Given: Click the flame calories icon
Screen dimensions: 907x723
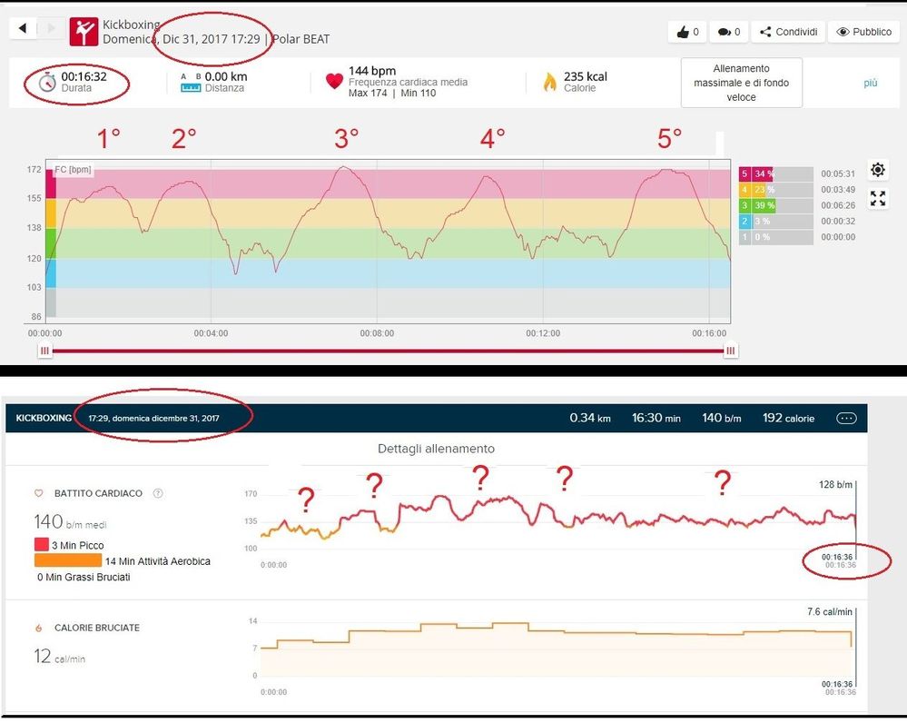Looking at the screenshot, I should (549, 82).
